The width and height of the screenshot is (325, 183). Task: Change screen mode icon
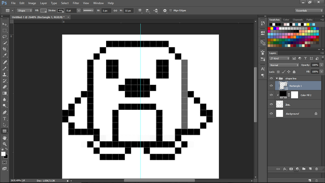click(5, 169)
